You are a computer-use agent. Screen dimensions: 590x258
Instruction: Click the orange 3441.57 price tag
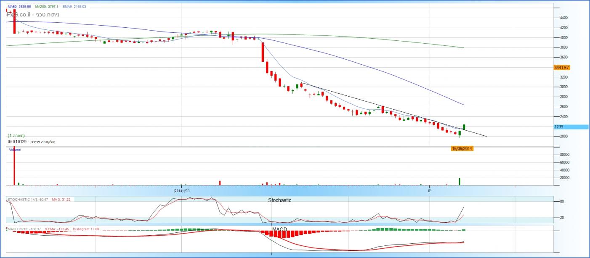562,67
